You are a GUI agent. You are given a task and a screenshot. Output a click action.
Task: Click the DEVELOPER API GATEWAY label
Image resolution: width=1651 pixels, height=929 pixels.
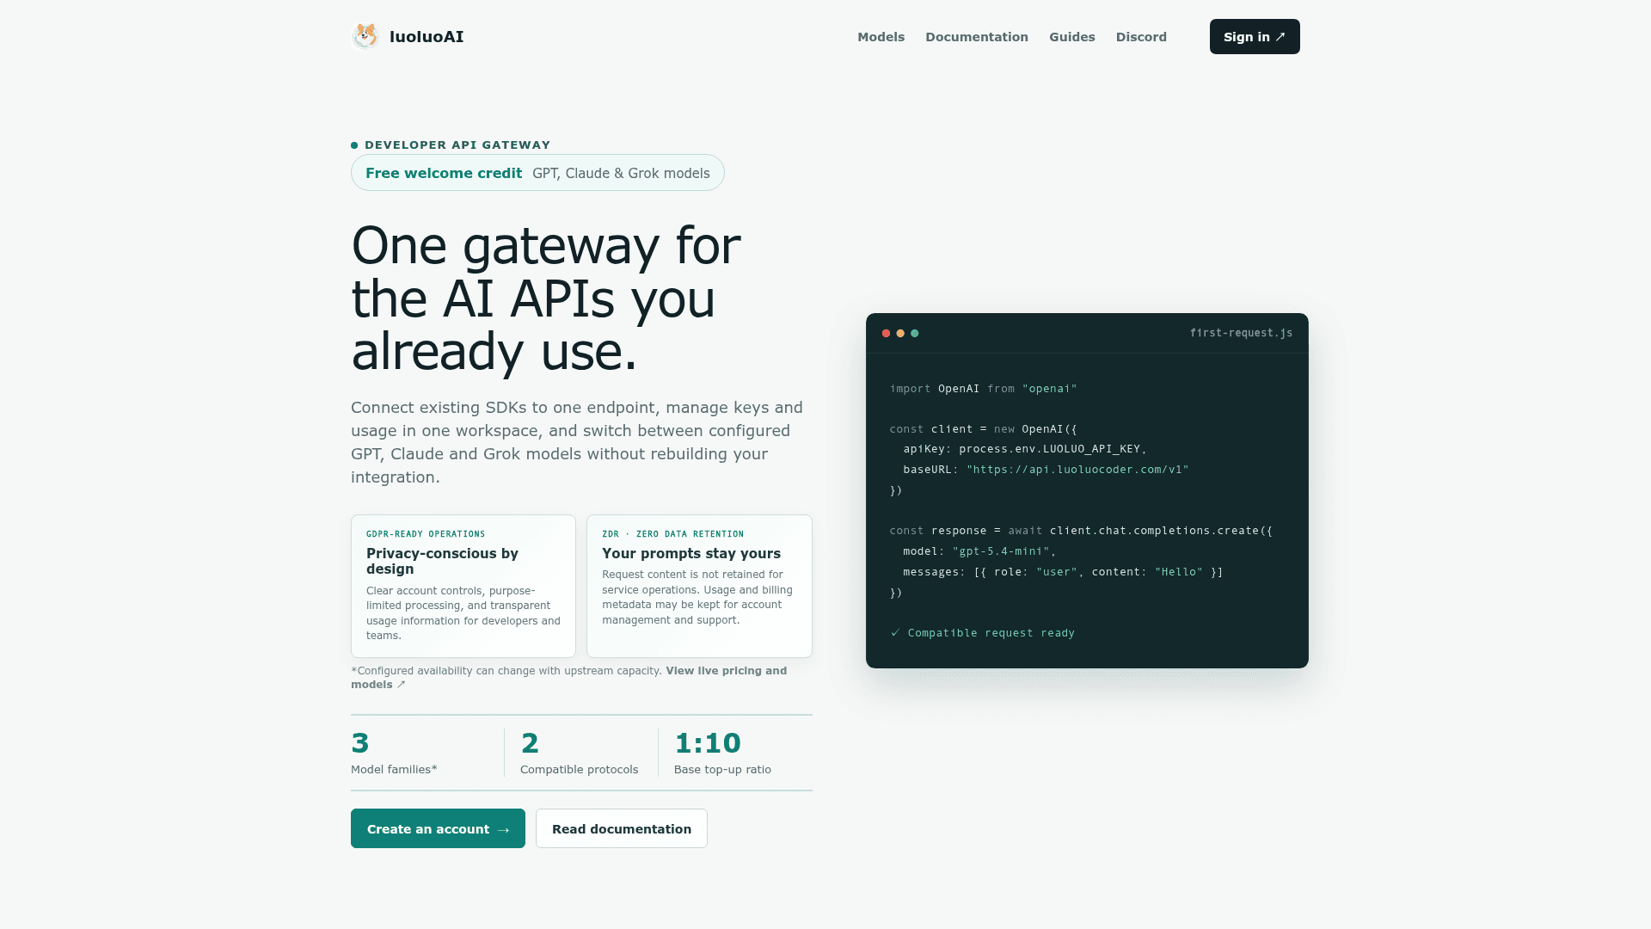coord(457,145)
